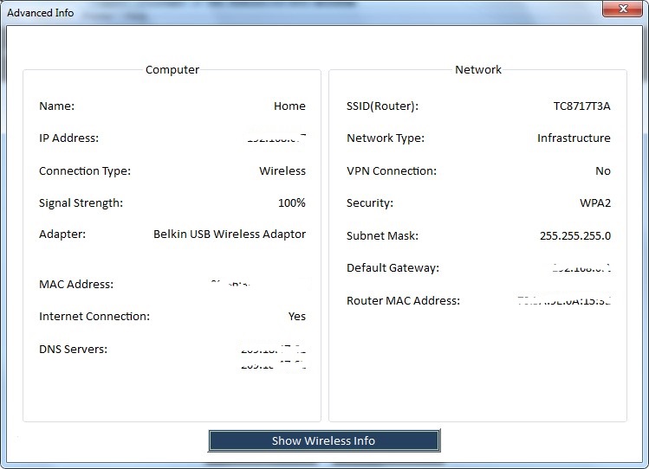Viewport: 649px width, 469px height.
Task: Select the 'No' VPN connection value
Action: coord(603,171)
